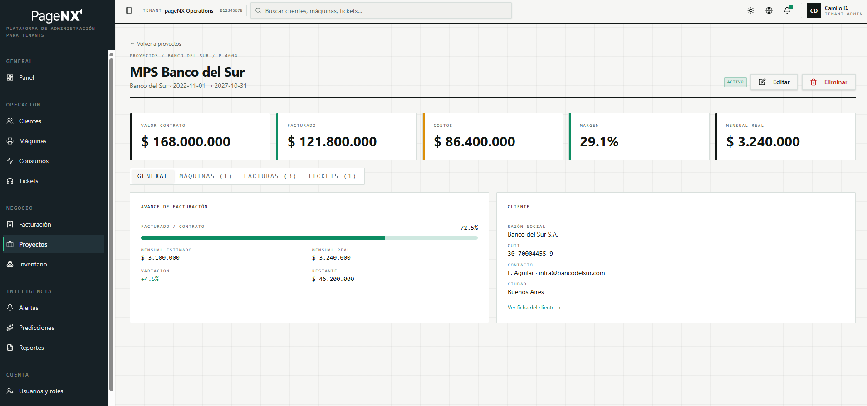Click the CUIT 30-70004455-9 value

coord(530,254)
